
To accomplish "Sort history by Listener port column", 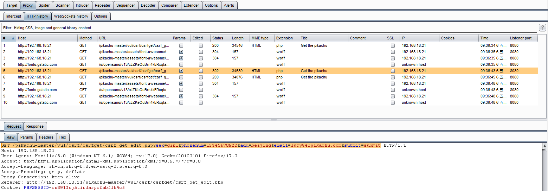I will (523, 38).
